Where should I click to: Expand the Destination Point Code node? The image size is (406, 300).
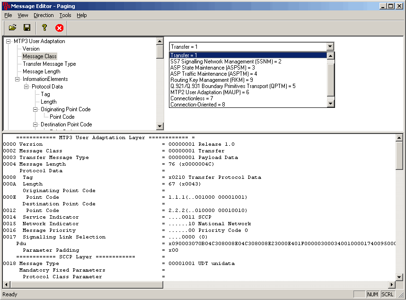(x=35, y=124)
